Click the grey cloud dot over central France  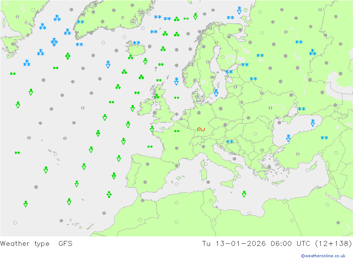pos(177,148)
